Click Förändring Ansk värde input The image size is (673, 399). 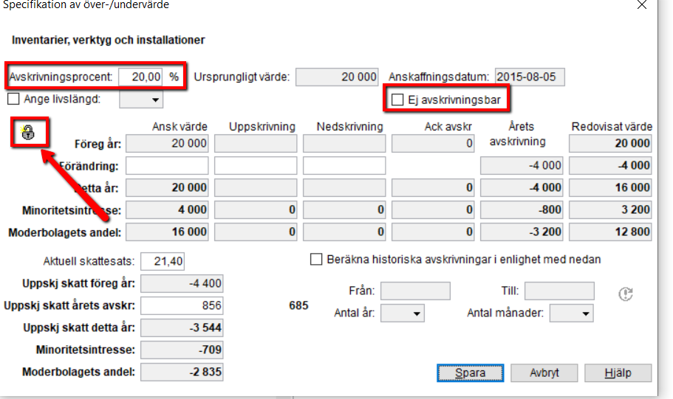pos(167,165)
